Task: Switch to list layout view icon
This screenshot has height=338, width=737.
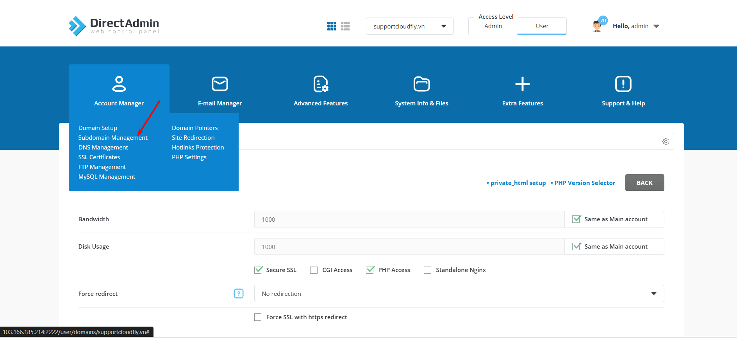Action: click(345, 26)
